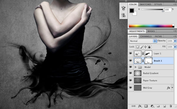Viewport: 177px width, 109px height.
Task: Create a new group folder icon
Action: (x=158, y=106)
